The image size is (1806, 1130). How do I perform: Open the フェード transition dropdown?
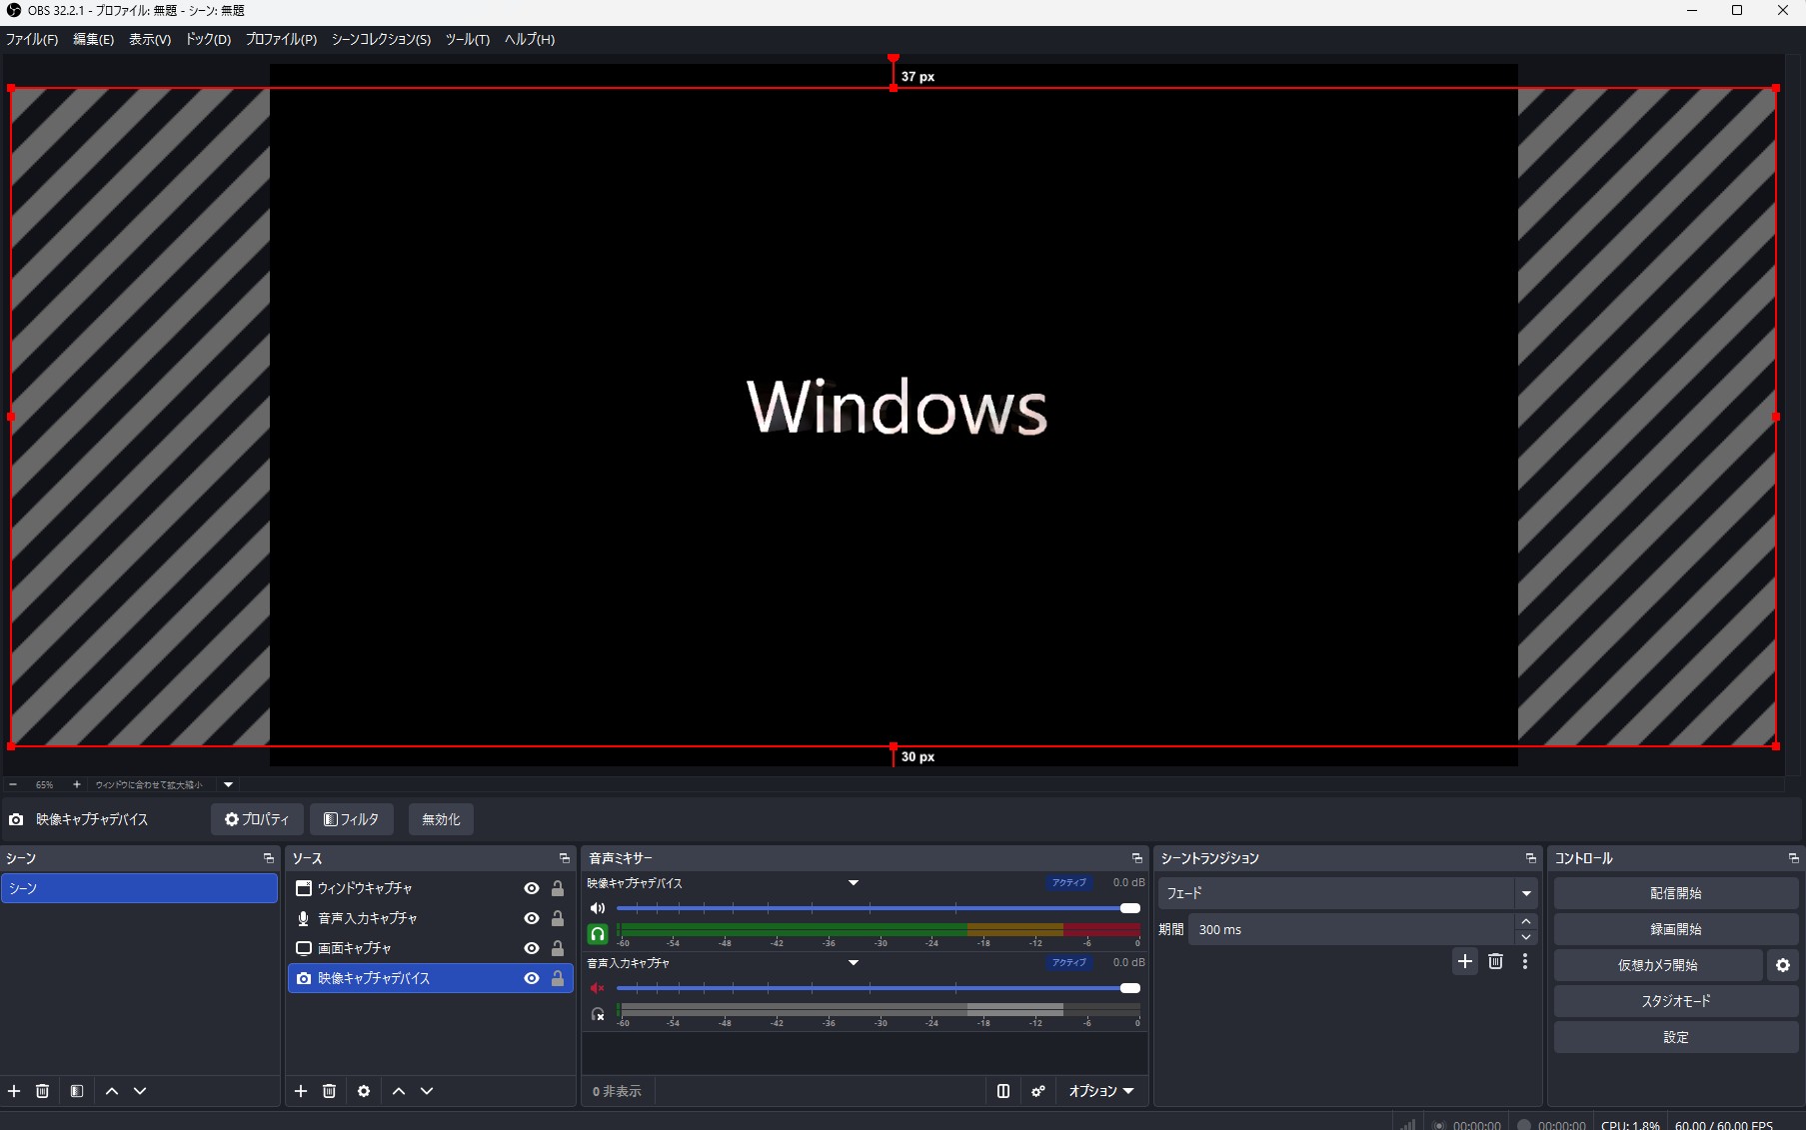coord(1526,893)
